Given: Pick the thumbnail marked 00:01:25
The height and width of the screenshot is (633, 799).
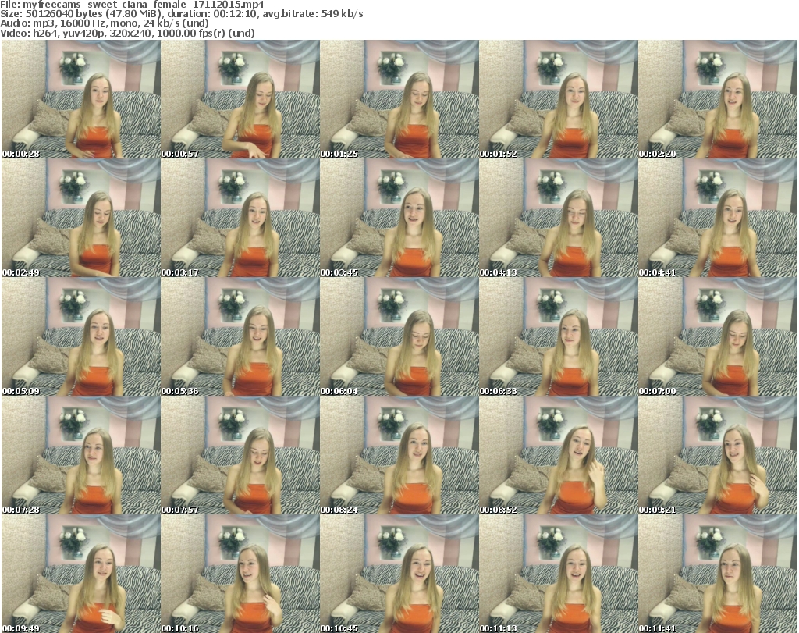Looking at the screenshot, I should [399, 99].
